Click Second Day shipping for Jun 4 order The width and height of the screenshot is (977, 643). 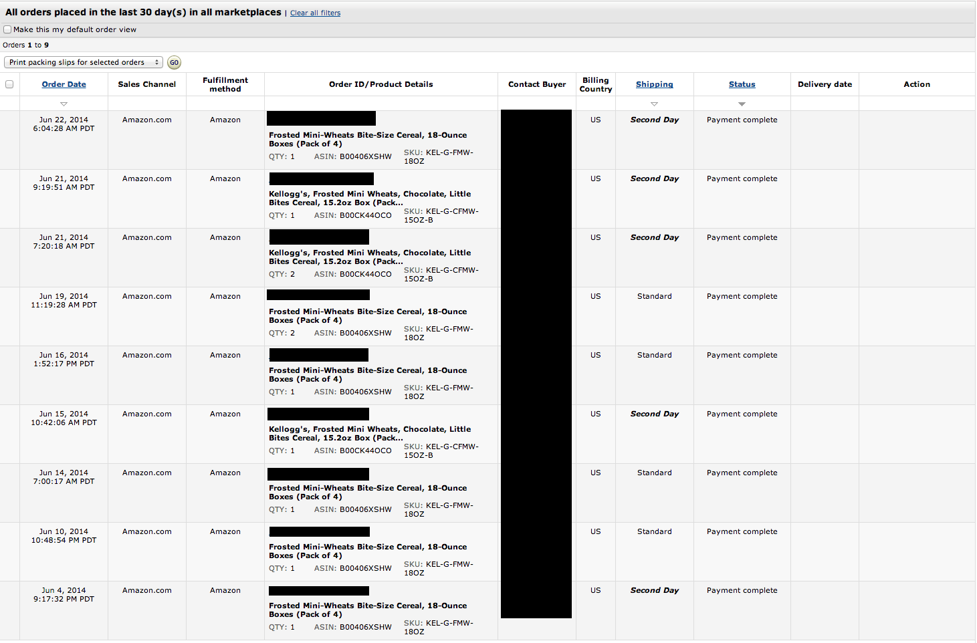pyautogui.click(x=655, y=590)
